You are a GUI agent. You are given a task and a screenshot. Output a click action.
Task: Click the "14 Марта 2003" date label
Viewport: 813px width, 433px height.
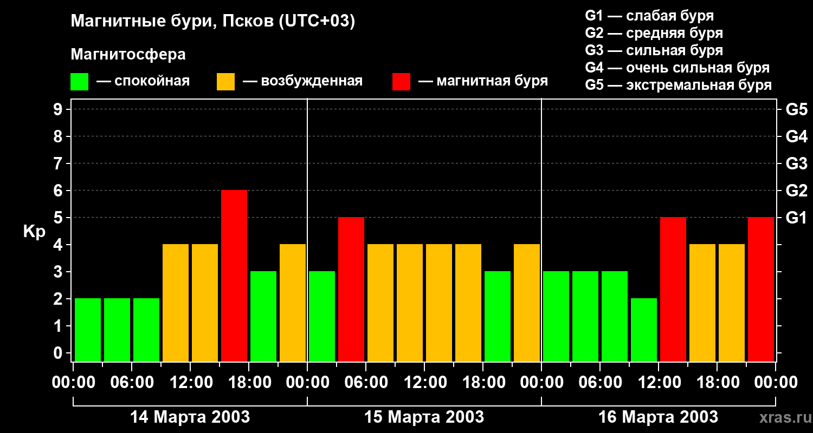coord(190,417)
